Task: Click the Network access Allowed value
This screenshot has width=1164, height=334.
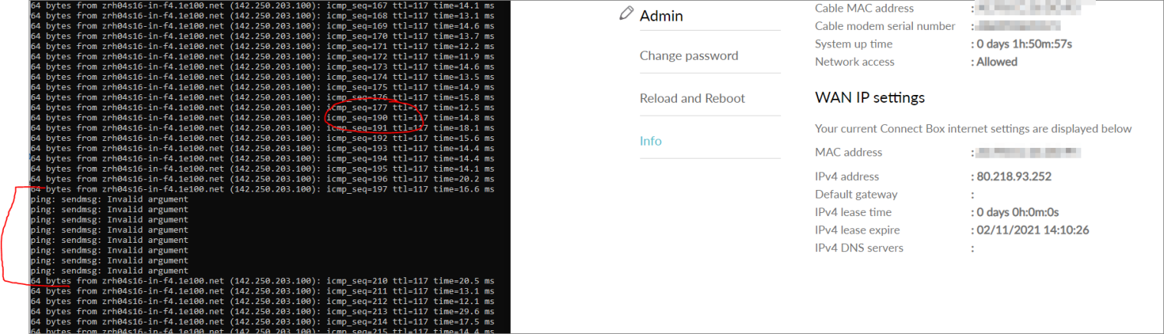Action: [996, 61]
